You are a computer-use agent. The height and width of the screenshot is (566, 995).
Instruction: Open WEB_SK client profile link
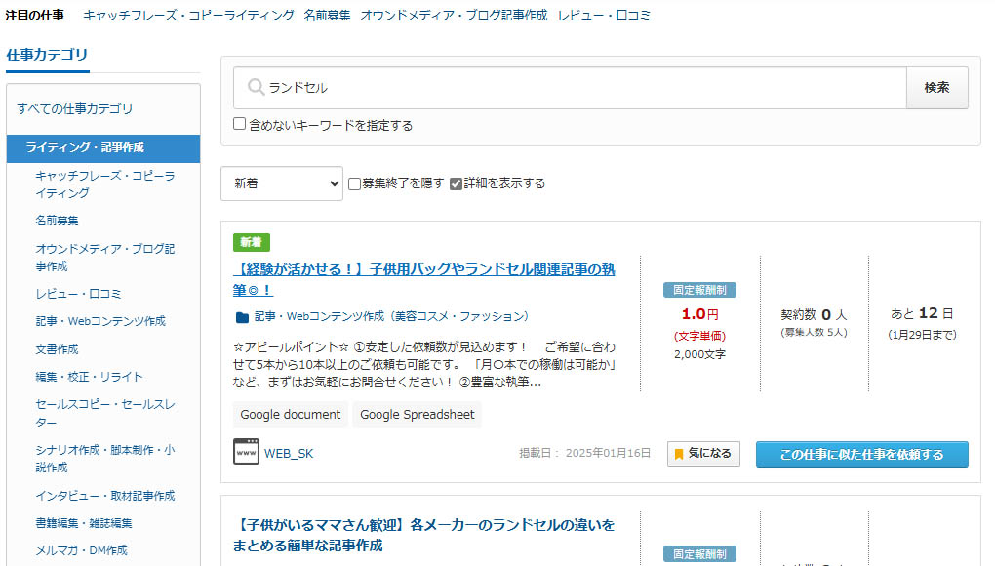click(x=289, y=453)
